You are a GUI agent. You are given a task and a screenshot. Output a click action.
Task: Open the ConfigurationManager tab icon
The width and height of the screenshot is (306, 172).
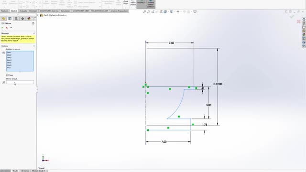coord(16,19)
